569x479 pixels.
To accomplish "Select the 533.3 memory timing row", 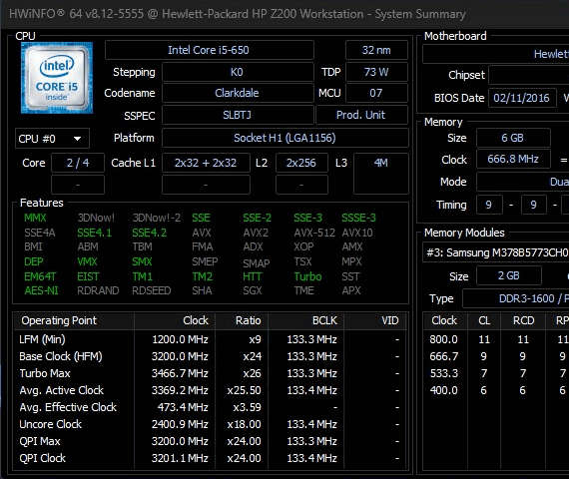I will (x=496, y=373).
